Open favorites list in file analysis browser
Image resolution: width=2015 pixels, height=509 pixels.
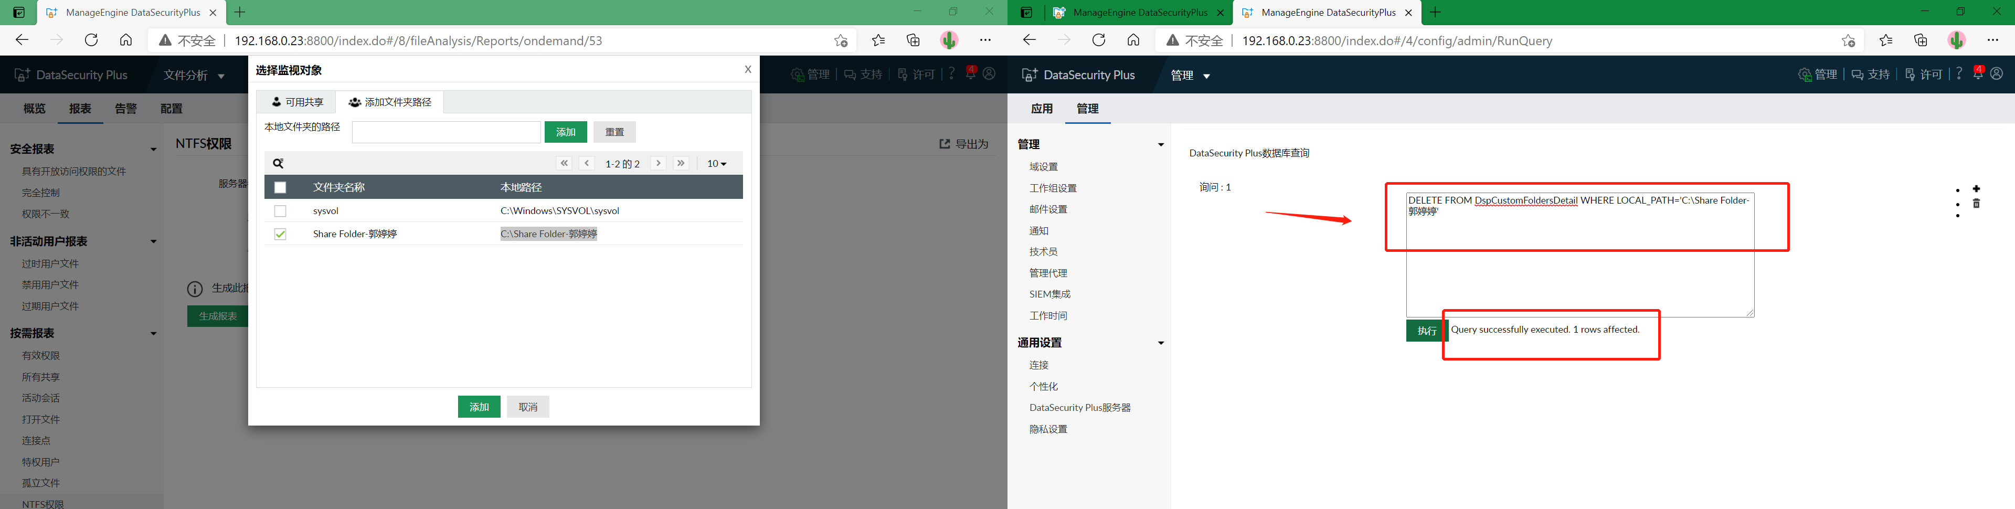point(878,40)
